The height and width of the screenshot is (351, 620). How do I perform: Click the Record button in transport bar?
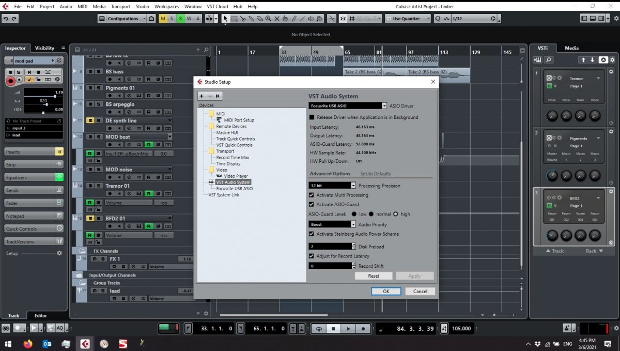(363, 328)
